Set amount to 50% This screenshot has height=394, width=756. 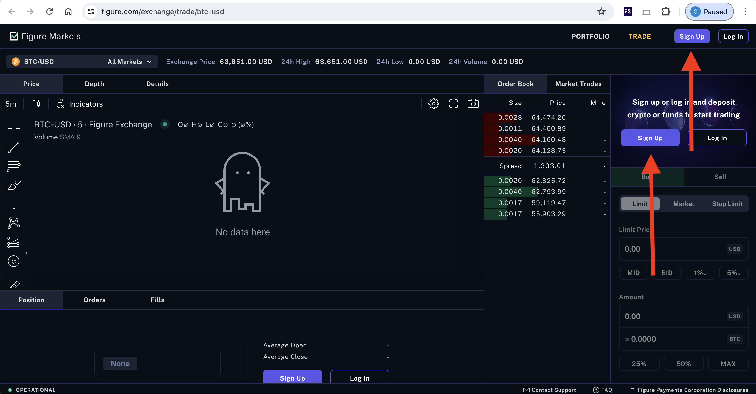(x=683, y=363)
